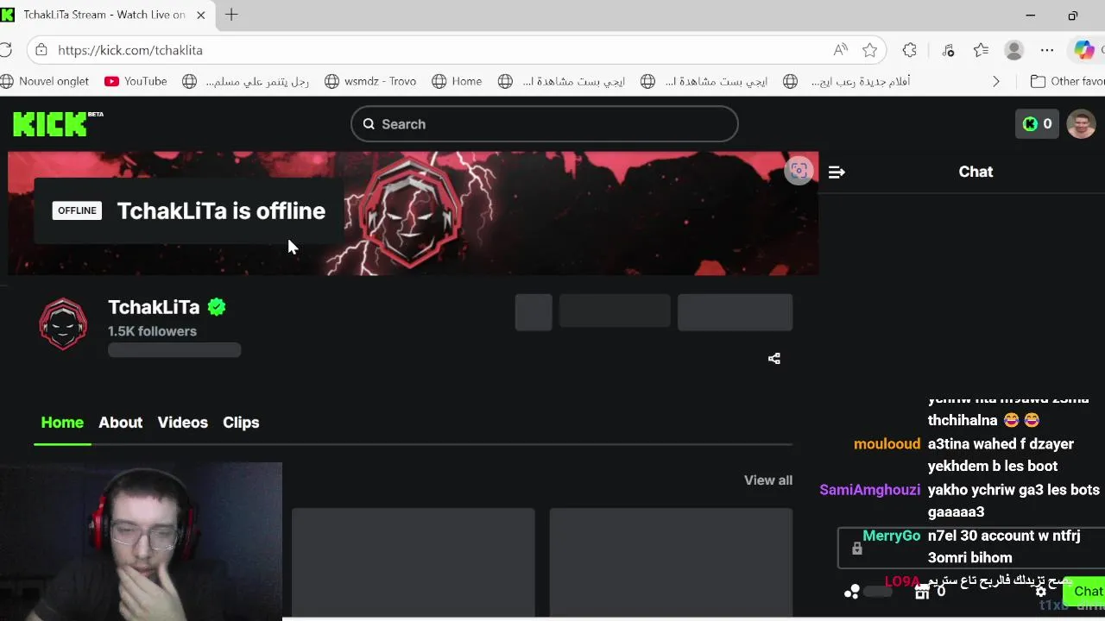Viewport: 1105px width, 621px height.
Task: View site information lock icon
Action: tap(42, 50)
